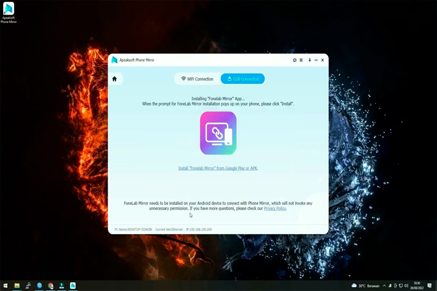Viewport: 437px width, 291px height.
Task: Open Google Chrome from the taskbar
Action: (50, 286)
